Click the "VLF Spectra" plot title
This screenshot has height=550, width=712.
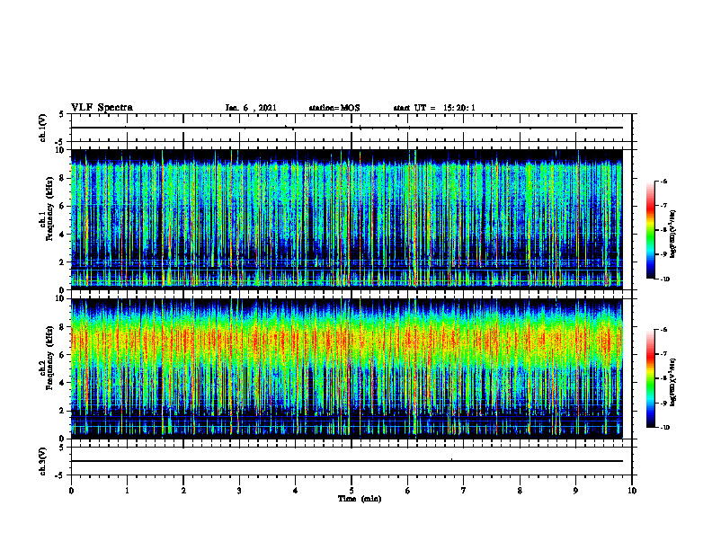pyautogui.click(x=102, y=108)
